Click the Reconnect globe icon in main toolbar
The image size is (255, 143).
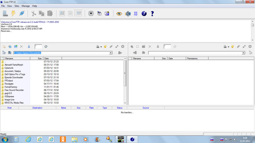pos(22,13)
